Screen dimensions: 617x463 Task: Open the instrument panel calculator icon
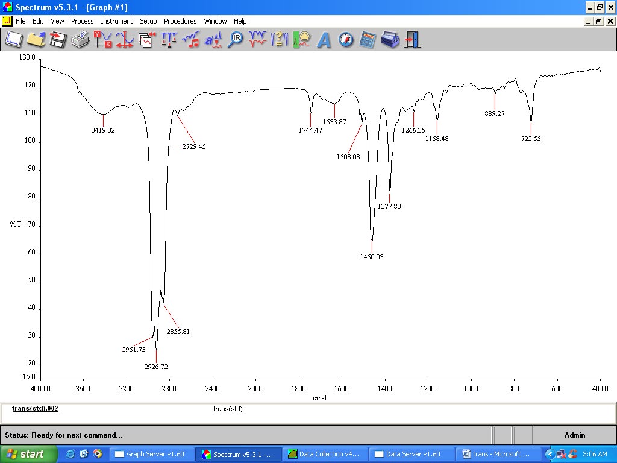368,40
